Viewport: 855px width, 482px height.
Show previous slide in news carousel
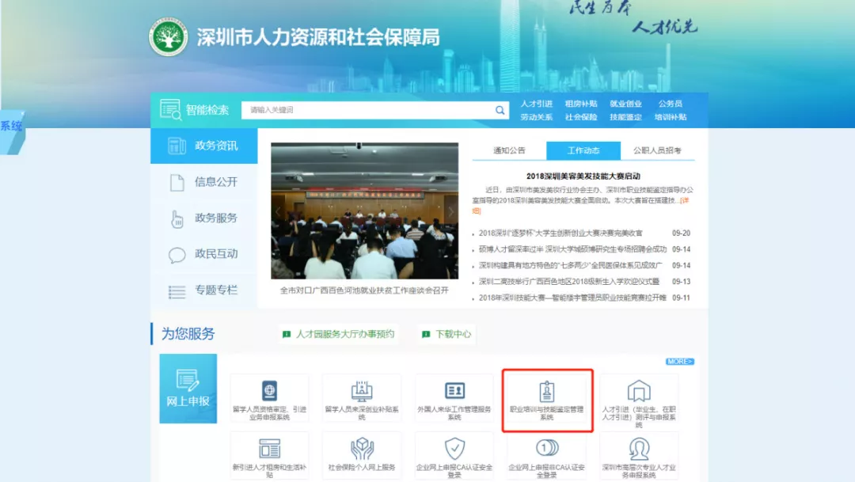[x=279, y=211]
